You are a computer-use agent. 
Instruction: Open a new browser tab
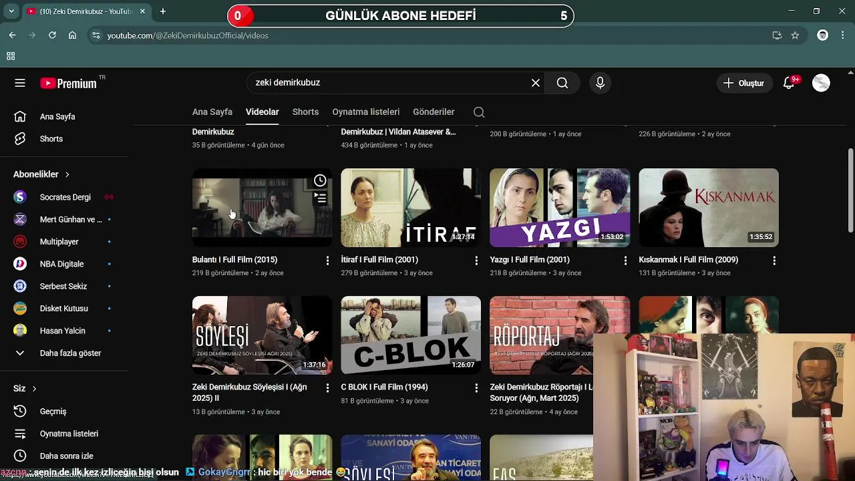pos(163,11)
